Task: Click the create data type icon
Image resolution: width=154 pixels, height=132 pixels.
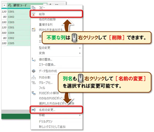Action: pyautogui.click(x=34, y=71)
